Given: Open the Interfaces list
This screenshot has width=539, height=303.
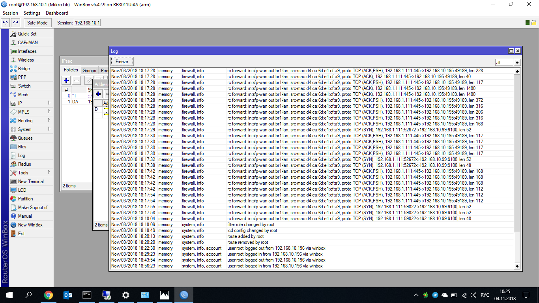Looking at the screenshot, I should tap(31, 51).
